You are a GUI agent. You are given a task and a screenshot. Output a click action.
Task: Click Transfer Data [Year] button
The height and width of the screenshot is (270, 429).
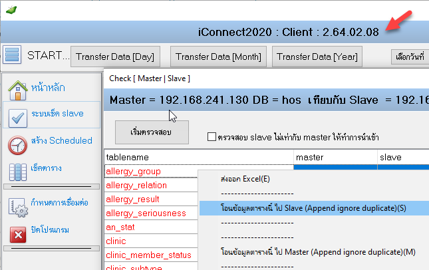tap(317, 57)
